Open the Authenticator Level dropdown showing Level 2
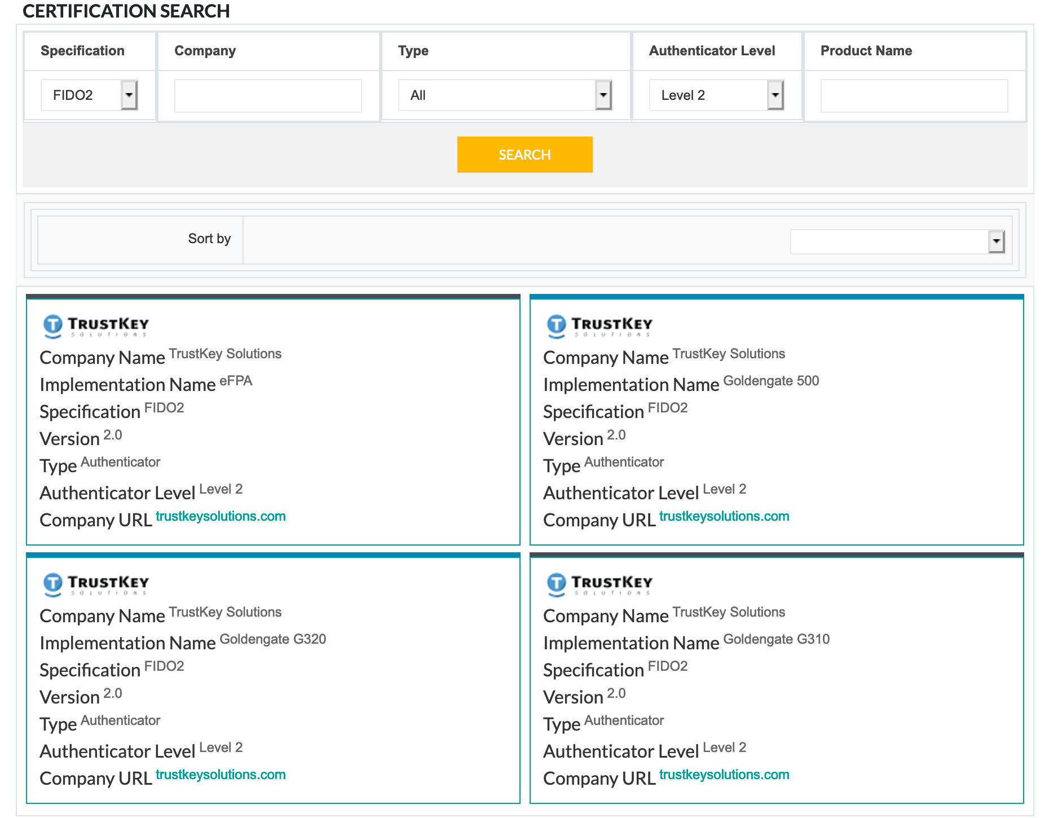 pos(716,95)
